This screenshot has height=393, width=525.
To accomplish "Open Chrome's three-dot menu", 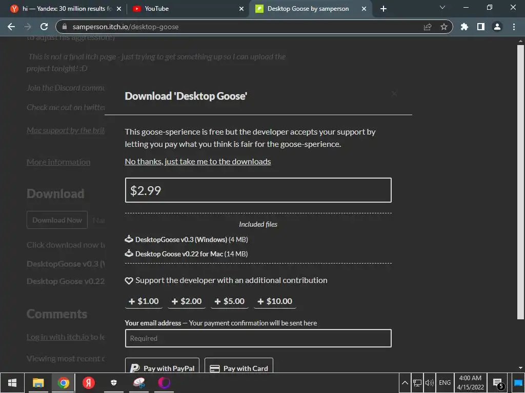I will coord(514,27).
